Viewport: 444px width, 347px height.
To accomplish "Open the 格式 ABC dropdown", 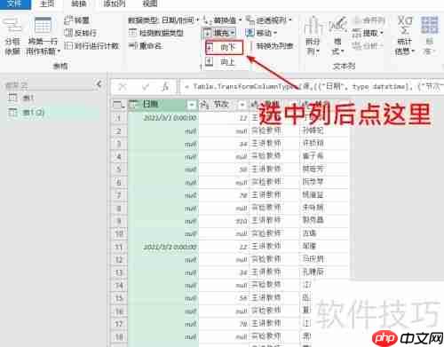I will 337,36.
